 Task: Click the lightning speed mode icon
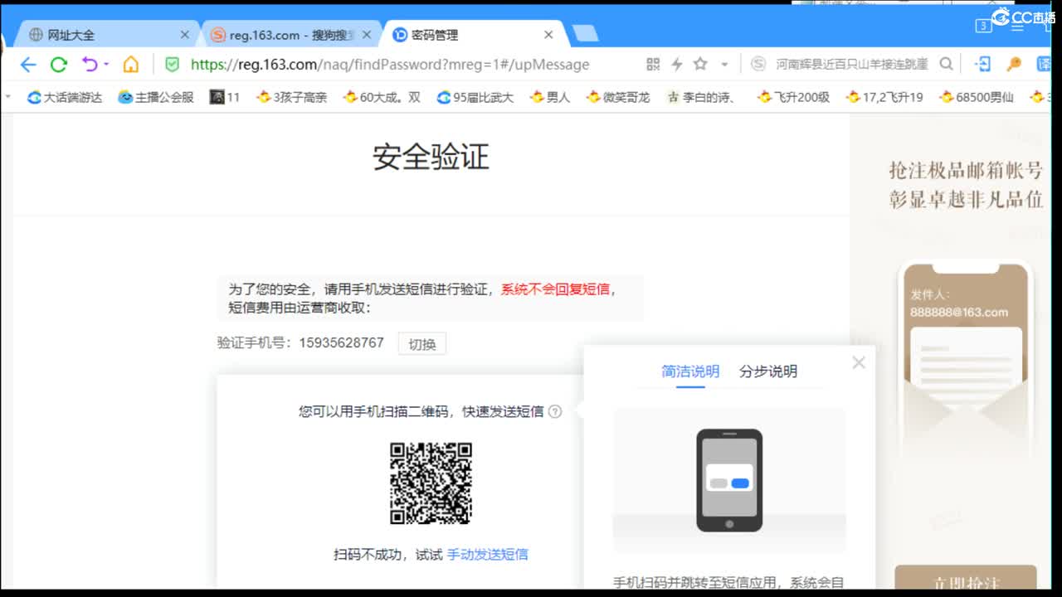[676, 64]
